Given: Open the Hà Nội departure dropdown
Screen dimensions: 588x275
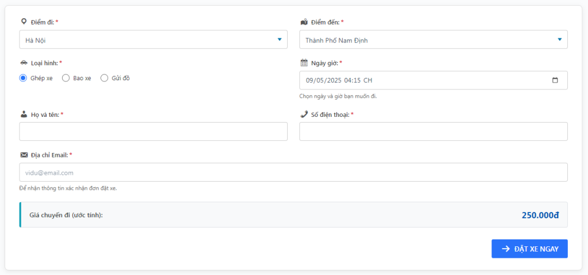Looking at the screenshot, I should pyautogui.click(x=153, y=40).
